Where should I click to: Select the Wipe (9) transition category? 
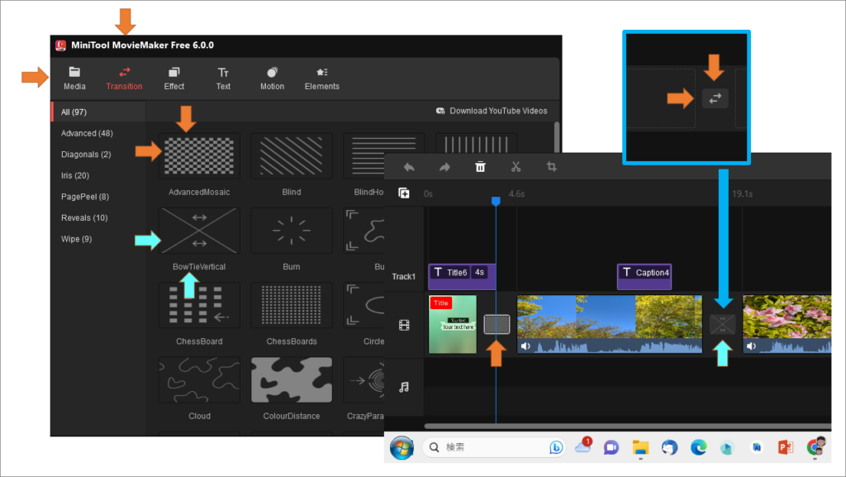point(76,239)
